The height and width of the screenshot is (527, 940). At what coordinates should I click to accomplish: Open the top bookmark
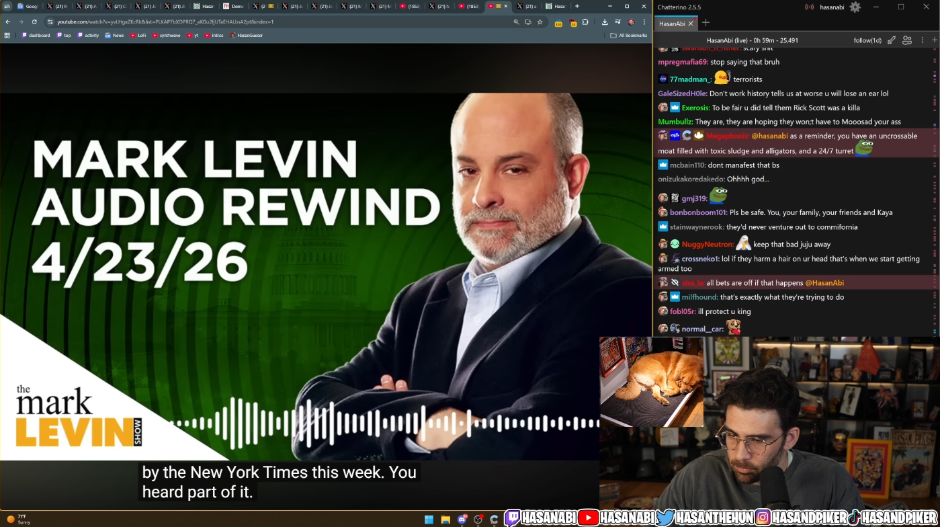[64, 35]
